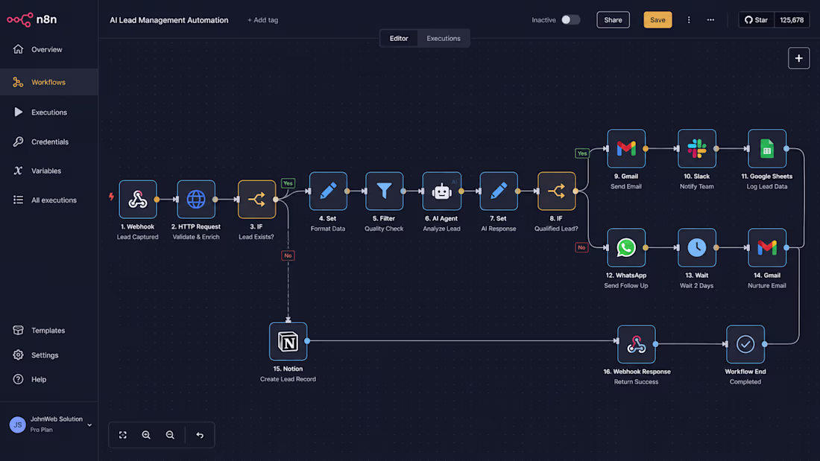The width and height of the screenshot is (820, 461).
Task: Open Templates in the sidebar
Action: point(49,331)
